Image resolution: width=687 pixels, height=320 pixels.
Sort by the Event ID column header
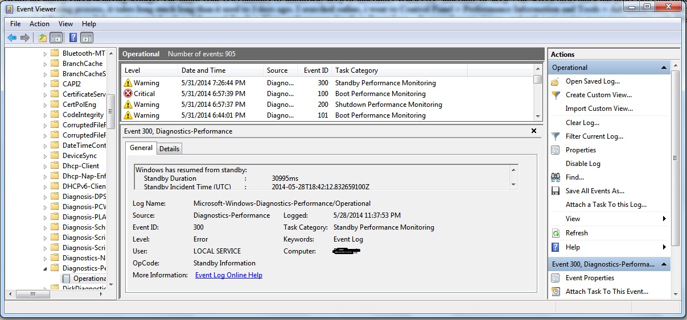(x=316, y=70)
